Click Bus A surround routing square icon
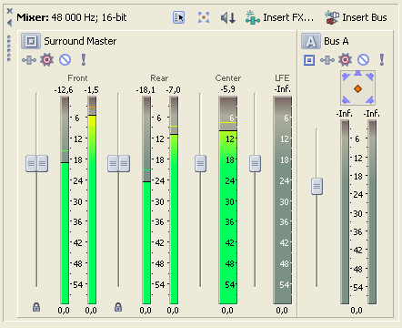Image resolution: width=402 pixels, height=328 pixels. pos(309,60)
